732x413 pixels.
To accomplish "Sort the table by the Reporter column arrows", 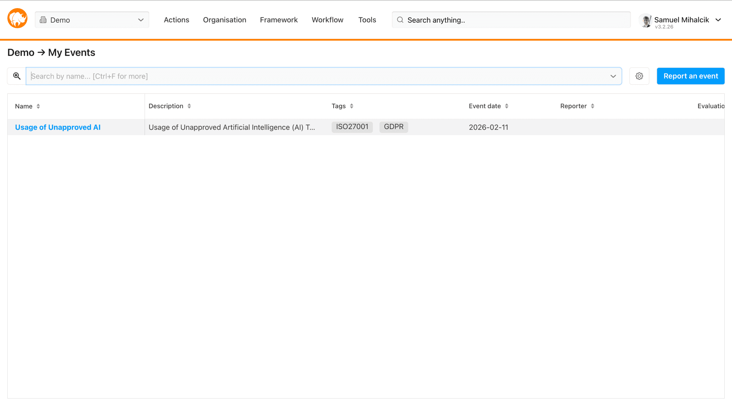I will (x=593, y=106).
